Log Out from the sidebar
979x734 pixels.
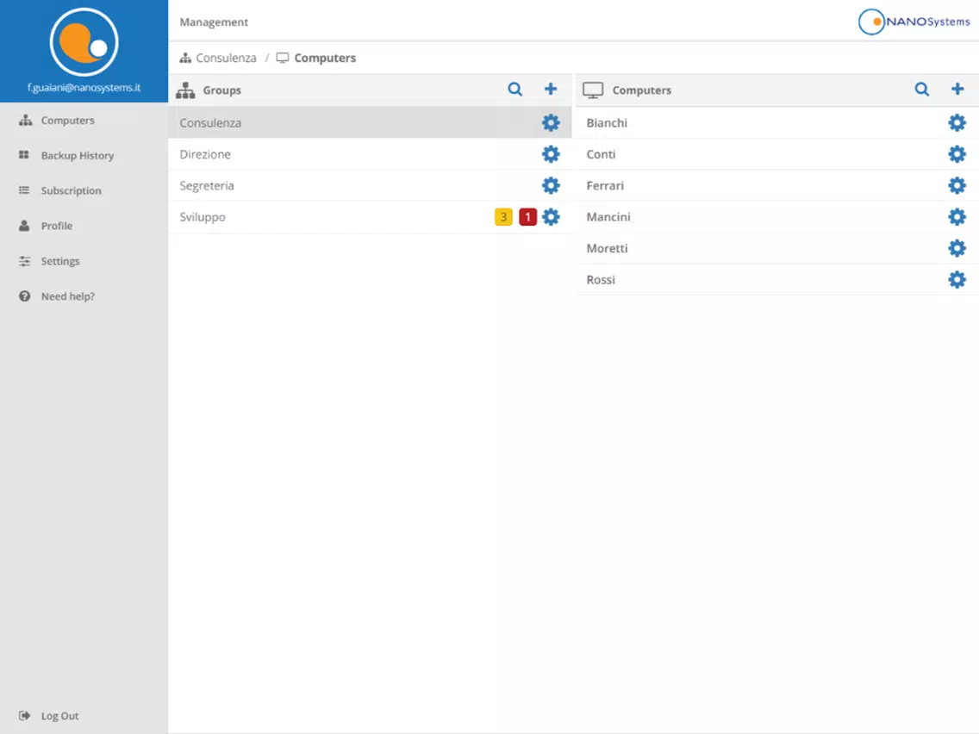[x=49, y=716]
